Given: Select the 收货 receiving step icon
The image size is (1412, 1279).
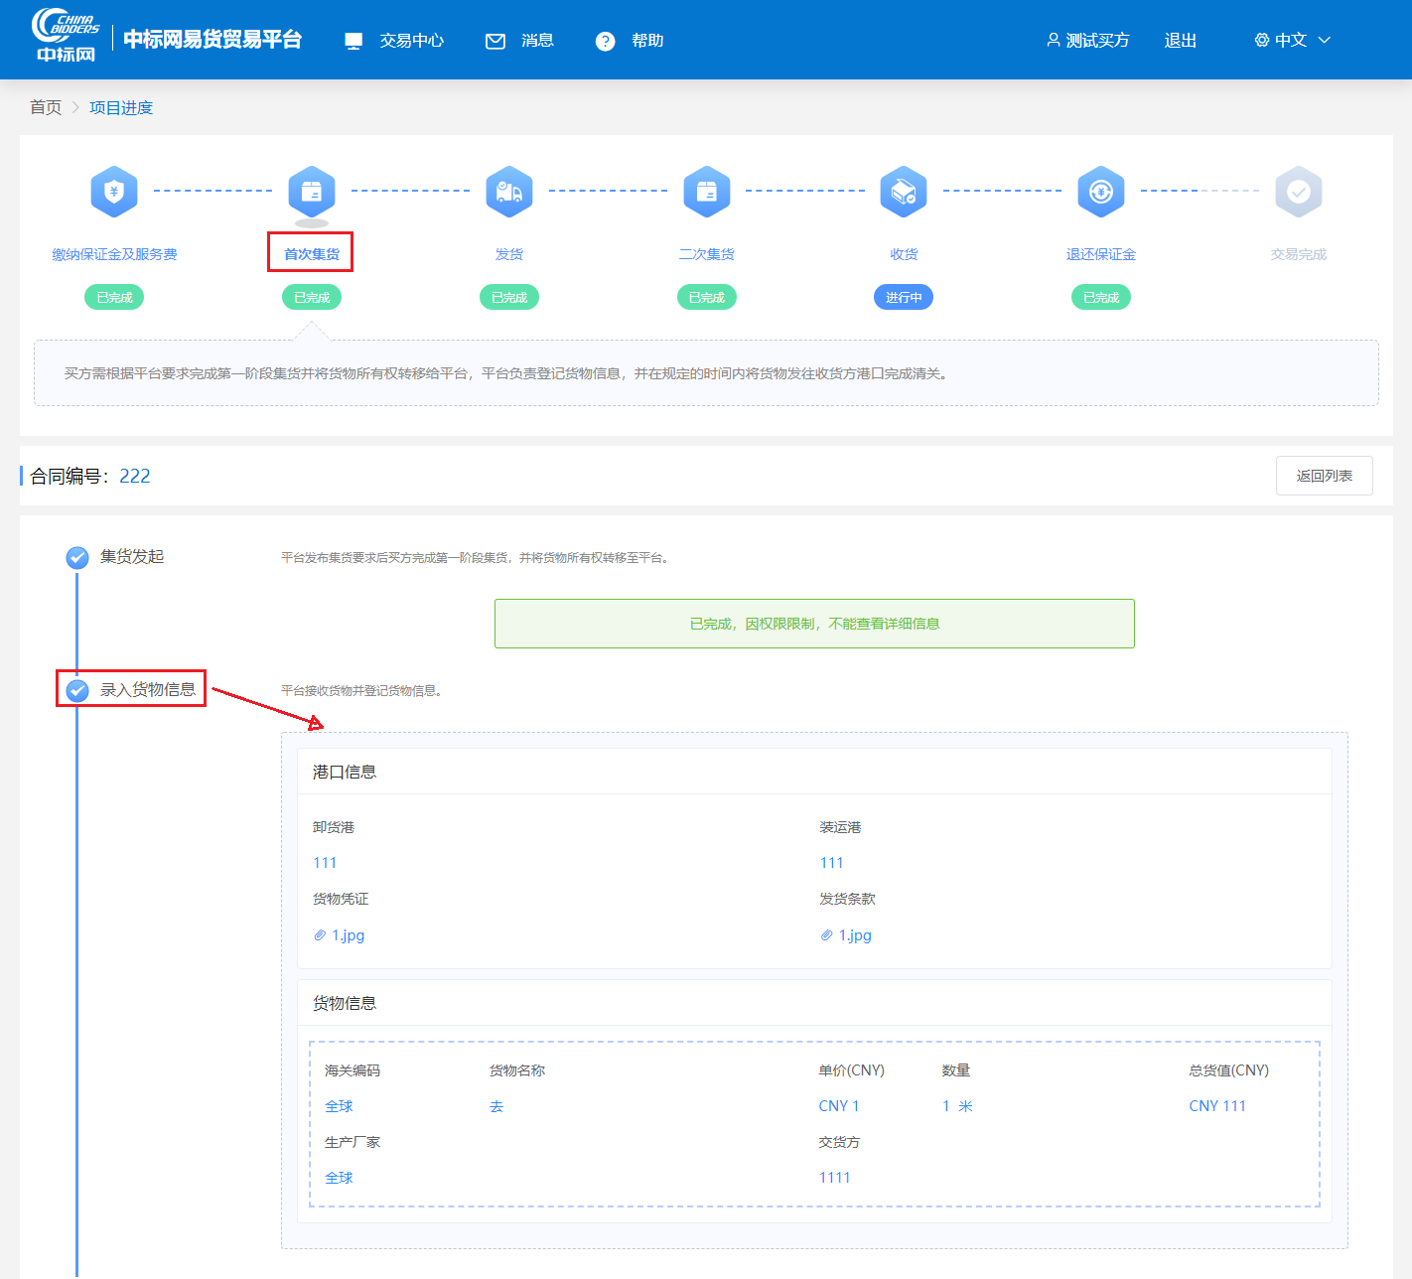Looking at the screenshot, I should click(904, 192).
